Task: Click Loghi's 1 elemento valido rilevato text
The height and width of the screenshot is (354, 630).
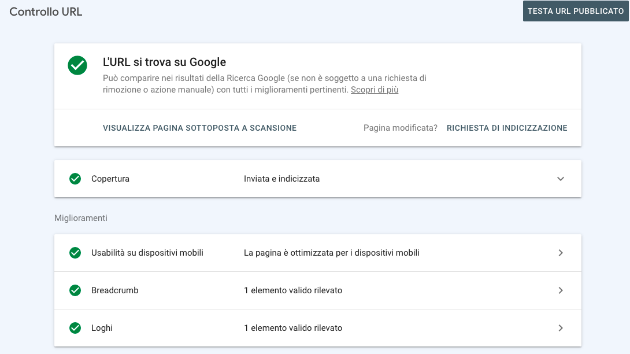Action: coord(293,328)
